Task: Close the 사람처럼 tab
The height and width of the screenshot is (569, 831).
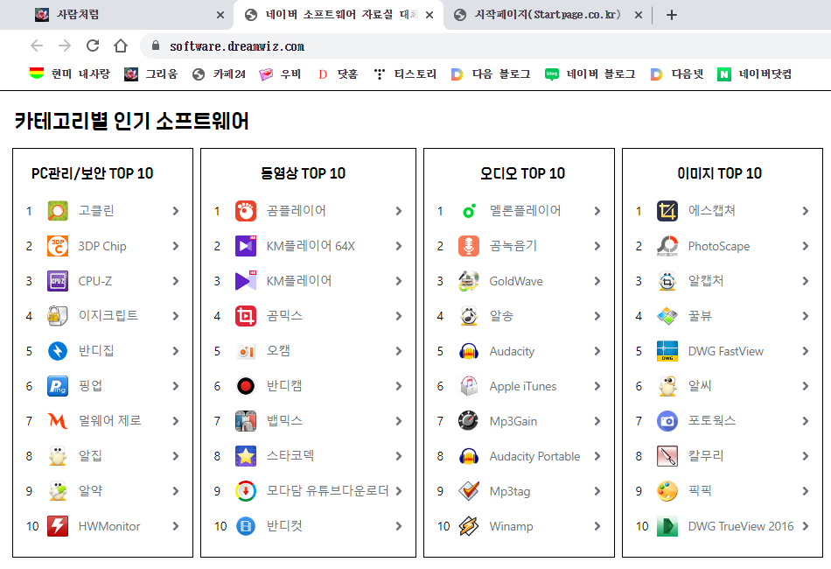Action: (220, 15)
